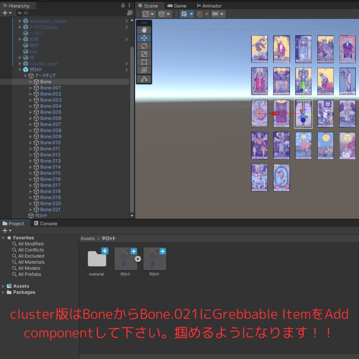The height and width of the screenshot is (359, 359).
Task: Click the Hierarchy create plus icon
Action: point(5,12)
